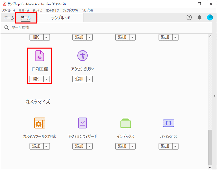Click the アクセシビリティ accessibility icon
Screen dimensions: 218x170
(83, 56)
